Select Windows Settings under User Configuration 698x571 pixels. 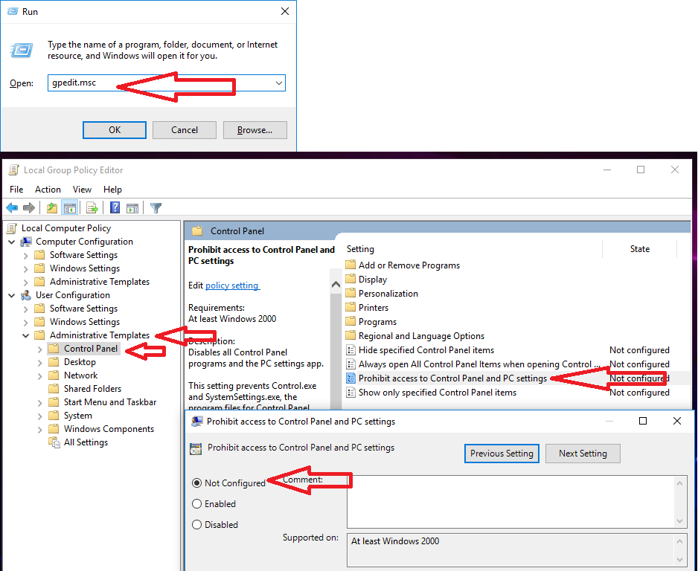pyautogui.click(x=85, y=321)
